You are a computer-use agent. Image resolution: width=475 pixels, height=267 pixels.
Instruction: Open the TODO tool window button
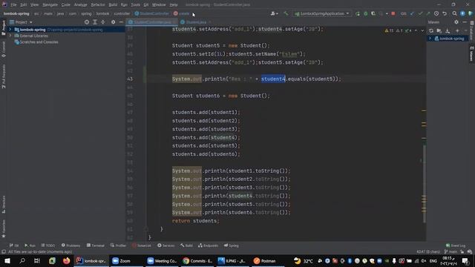click(x=47, y=245)
